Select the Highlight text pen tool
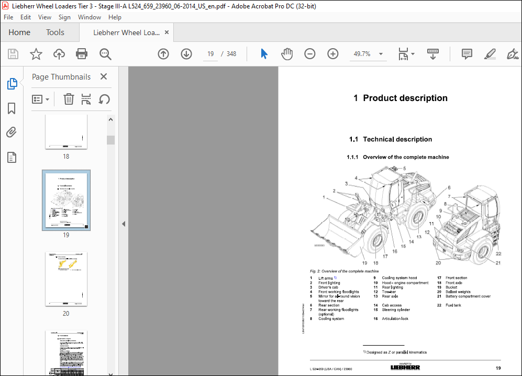522x376 pixels. [490, 54]
